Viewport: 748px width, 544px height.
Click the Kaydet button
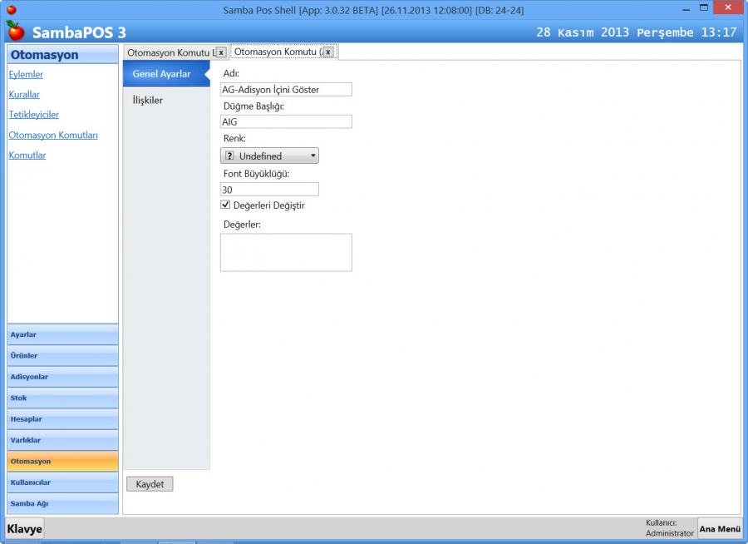click(x=149, y=483)
